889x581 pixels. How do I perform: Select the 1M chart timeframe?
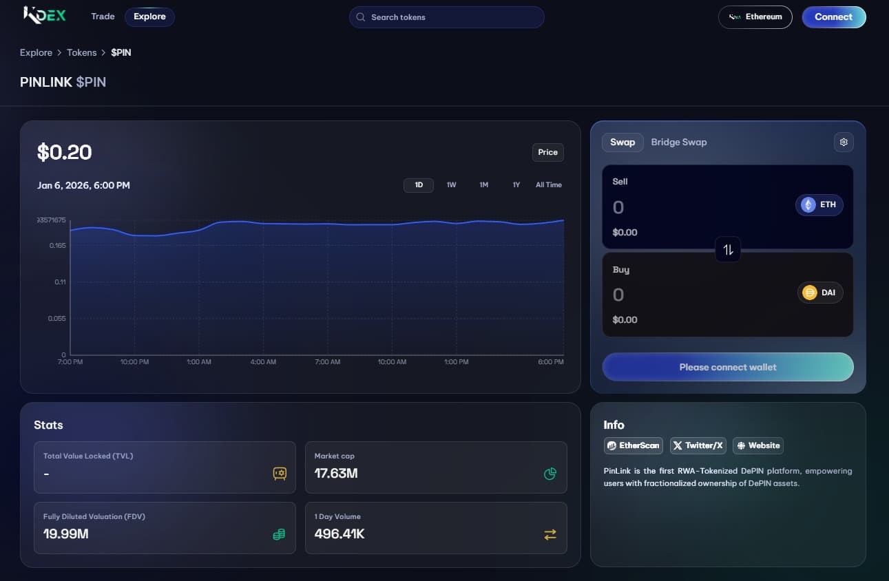[x=483, y=185]
